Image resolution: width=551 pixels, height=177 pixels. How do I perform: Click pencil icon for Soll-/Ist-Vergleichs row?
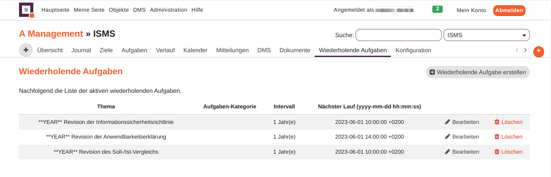(x=447, y=152)
